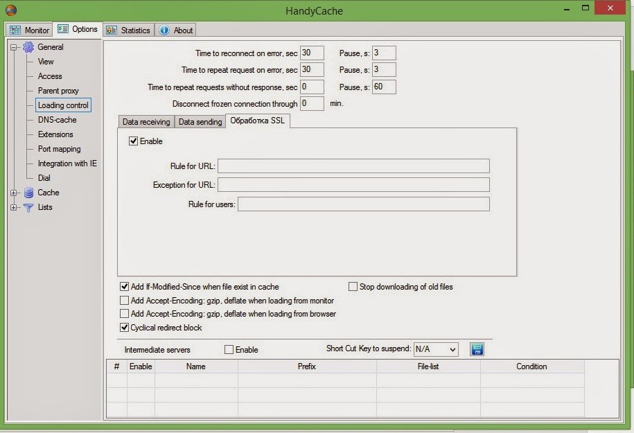Switch to the Statistics tab
The width and height of the screenshot is (634, 433).
[128, 30]
